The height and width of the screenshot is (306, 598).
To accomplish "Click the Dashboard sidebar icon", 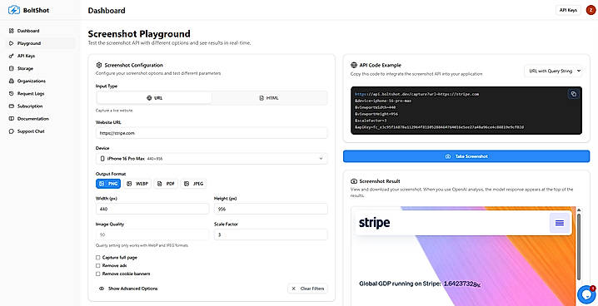I will 11,31.
